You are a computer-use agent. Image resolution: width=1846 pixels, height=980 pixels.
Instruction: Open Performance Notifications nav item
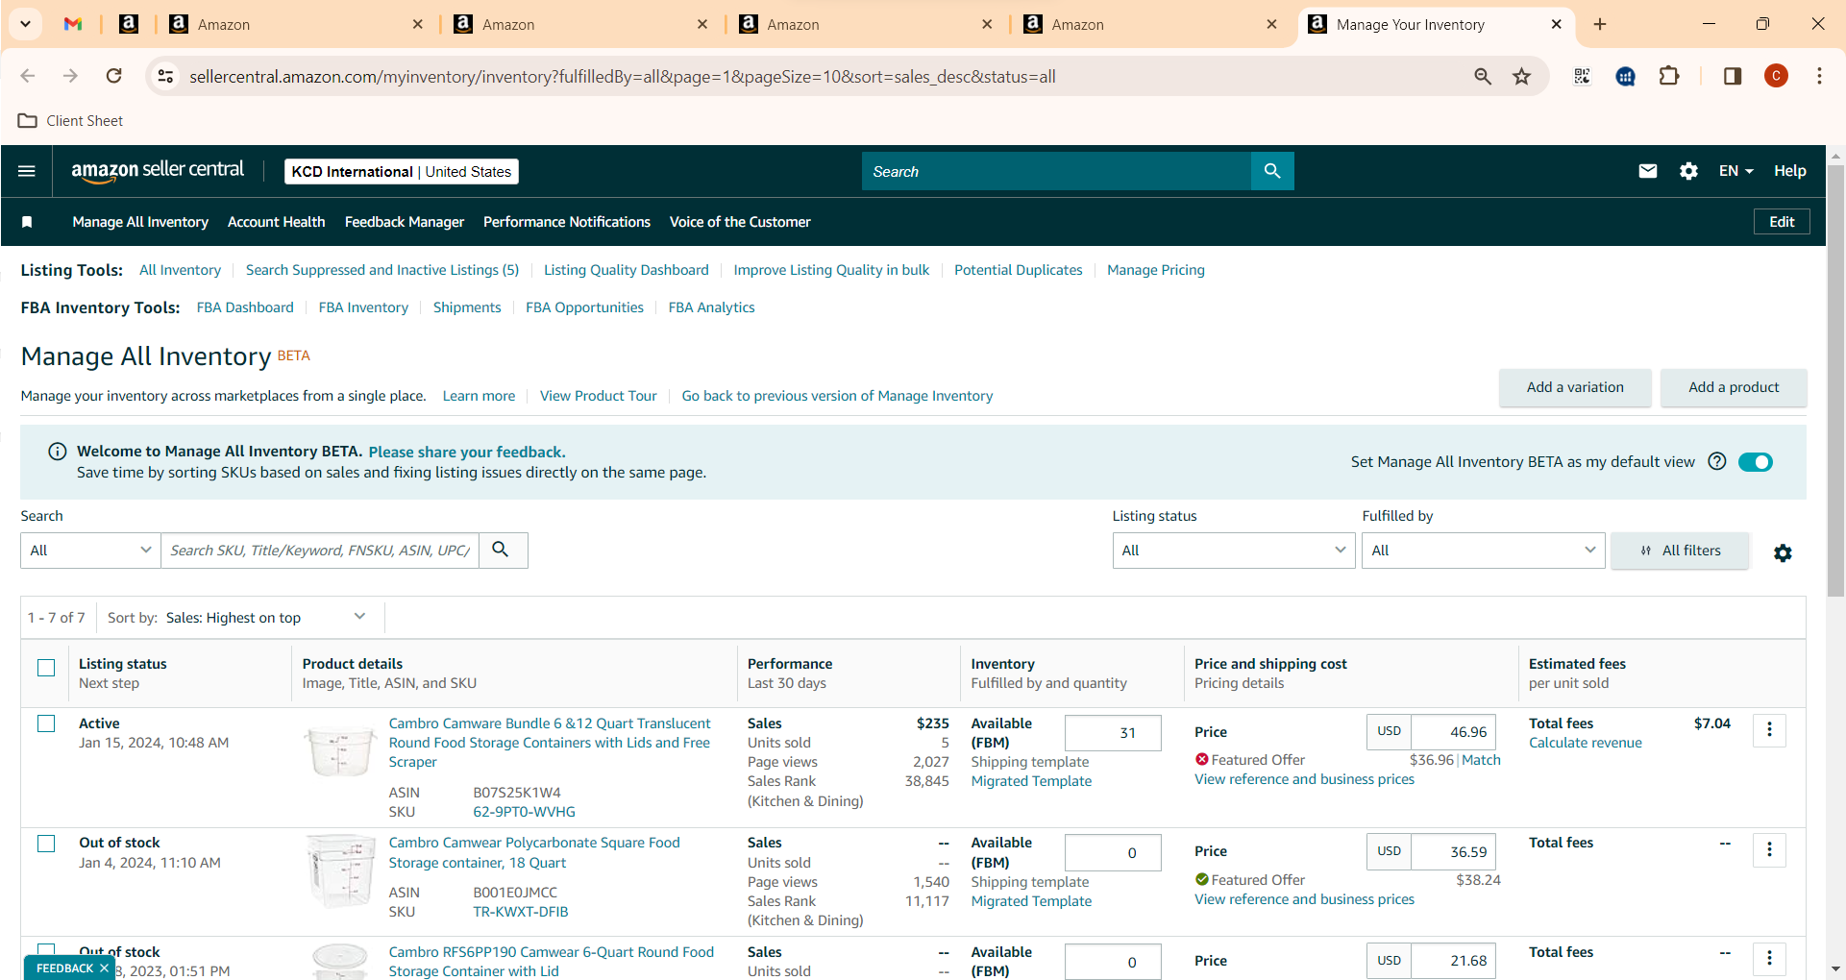(x=567, y=222)
